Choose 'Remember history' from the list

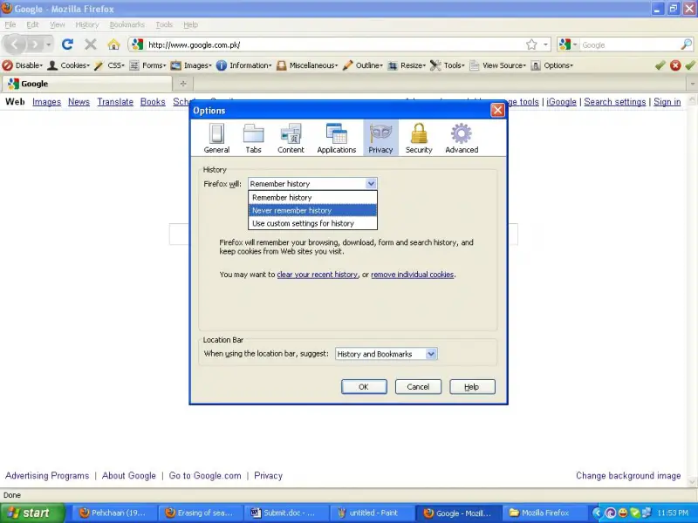tap(312, 198)
